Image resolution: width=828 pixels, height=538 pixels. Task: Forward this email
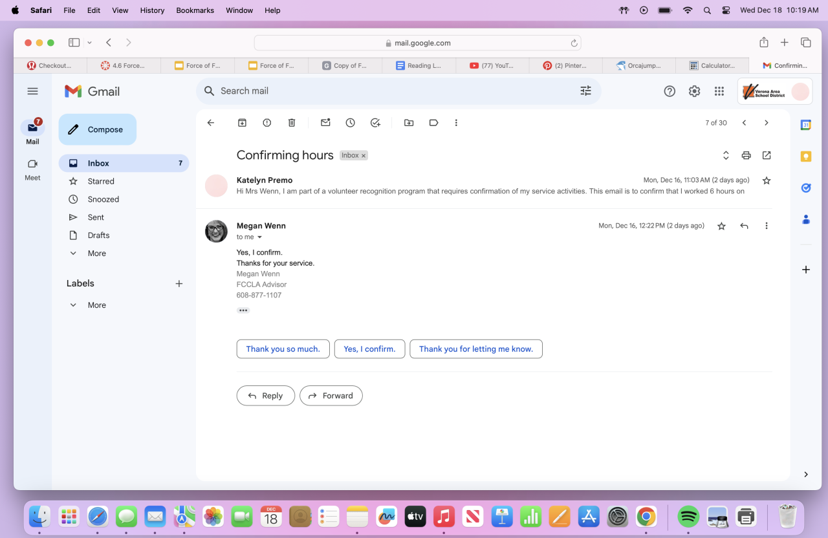(x=331, y=396)
